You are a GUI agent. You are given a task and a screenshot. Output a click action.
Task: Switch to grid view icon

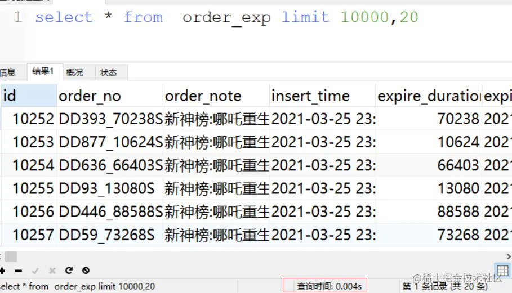502,271
